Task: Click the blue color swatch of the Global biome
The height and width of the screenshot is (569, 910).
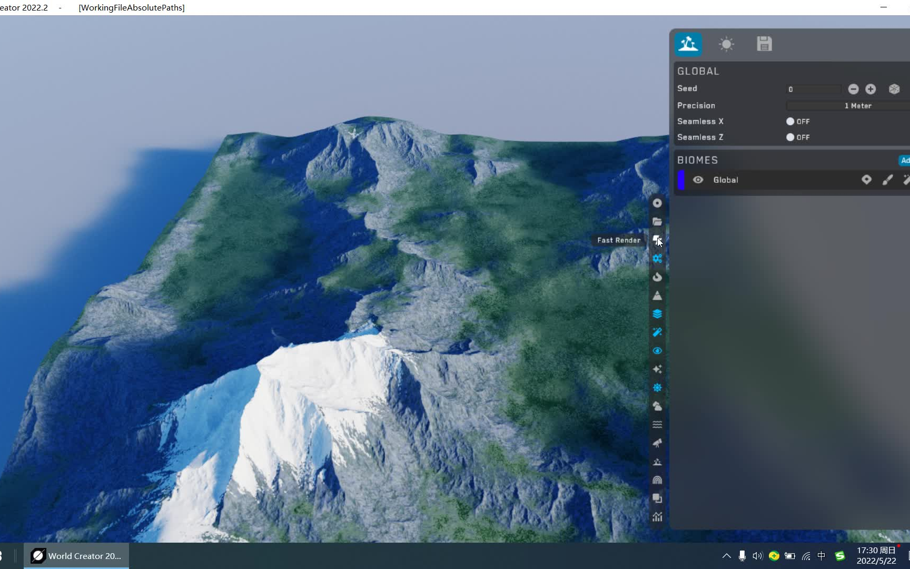Action: coord(681,180)
